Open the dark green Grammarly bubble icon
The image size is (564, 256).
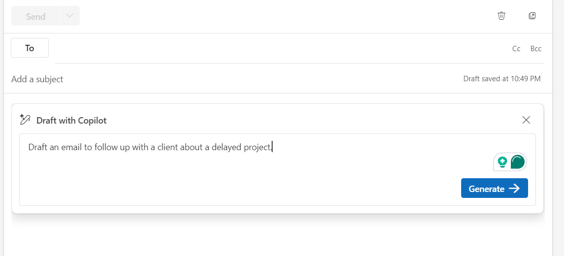[x=518, y=162]
